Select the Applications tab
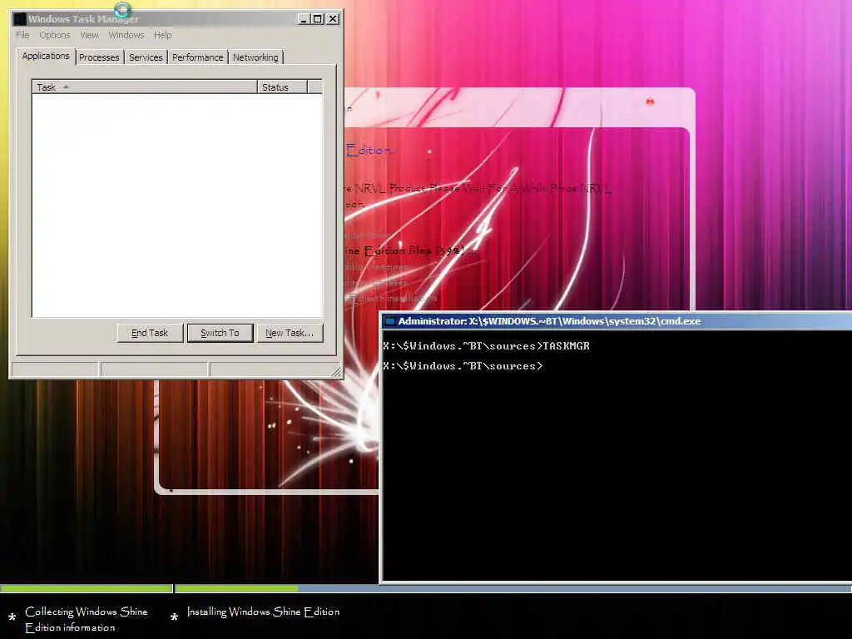 pyautogui.click(x=46, y=56)
